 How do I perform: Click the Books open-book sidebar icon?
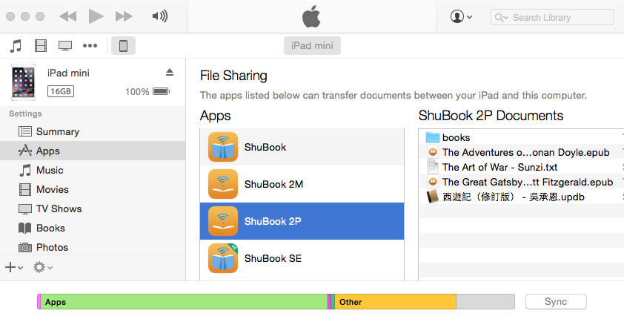[25, 229]
